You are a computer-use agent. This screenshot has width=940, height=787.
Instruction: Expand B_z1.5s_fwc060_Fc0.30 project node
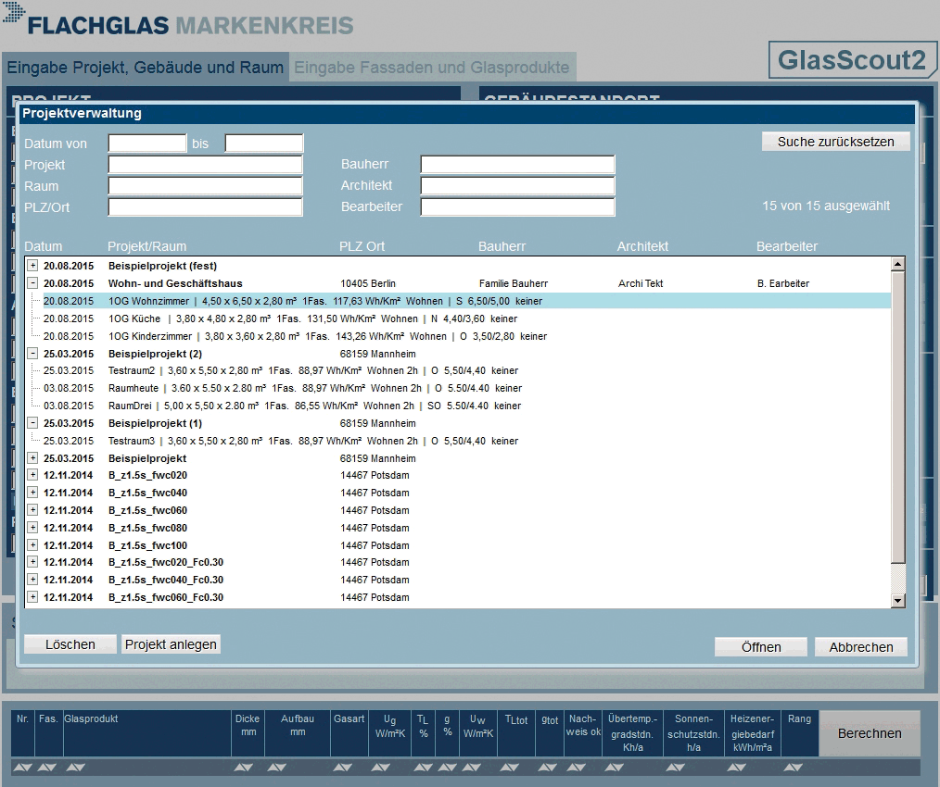pyautogui.click(x=33, y=596)
